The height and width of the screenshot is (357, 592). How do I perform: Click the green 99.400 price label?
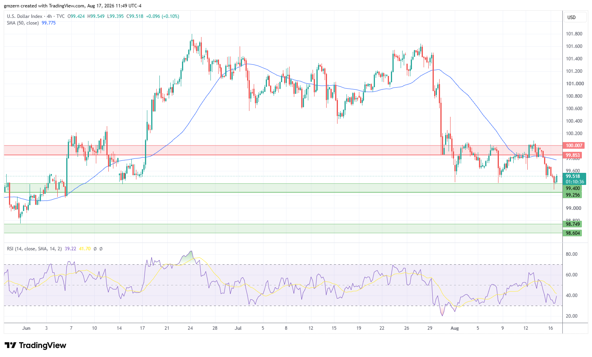click(x=573, y=188)
